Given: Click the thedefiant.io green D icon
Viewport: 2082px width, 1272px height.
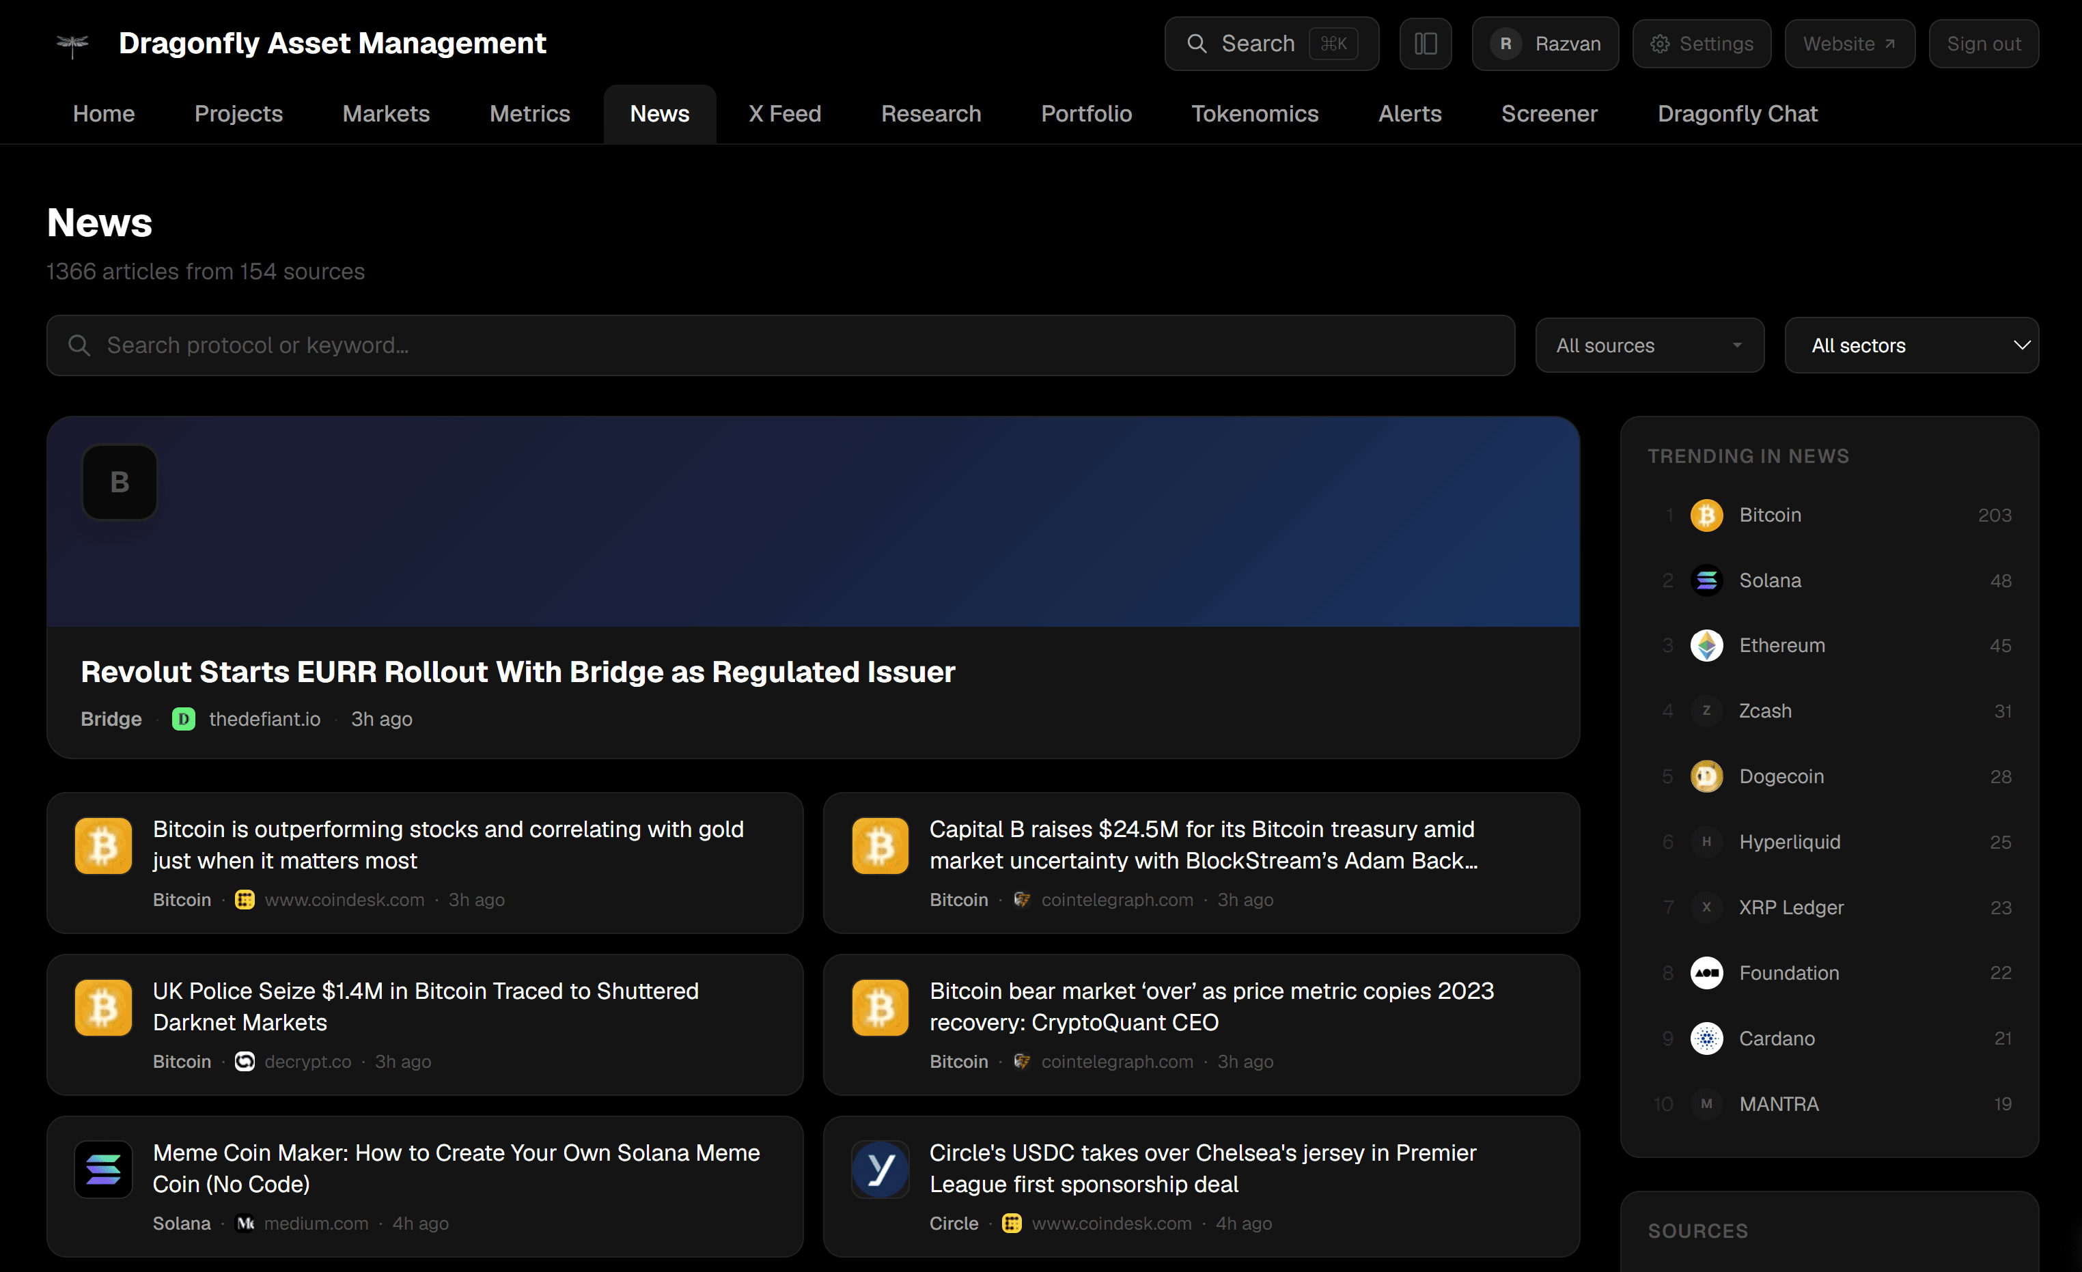Looking at the screenshot, I should pos(183,719).
